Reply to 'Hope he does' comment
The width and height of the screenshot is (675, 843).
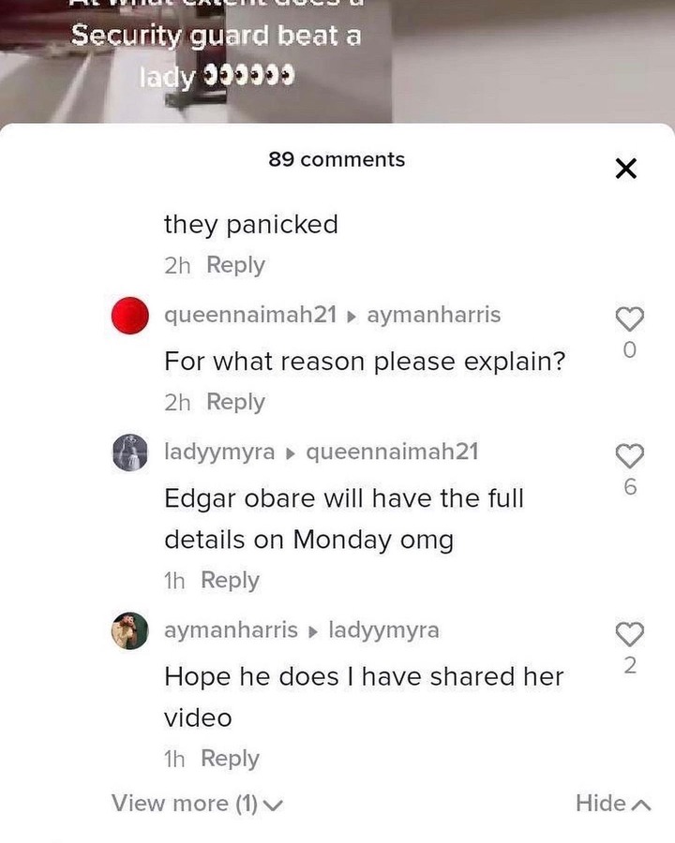[x=230, y=759]
